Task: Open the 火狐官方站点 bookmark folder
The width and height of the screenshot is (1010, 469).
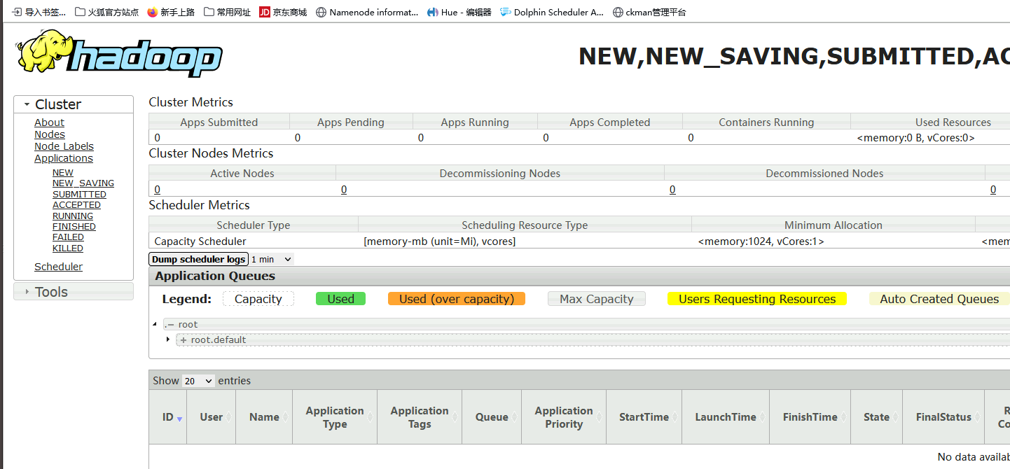Action: [x=106, y=12]
